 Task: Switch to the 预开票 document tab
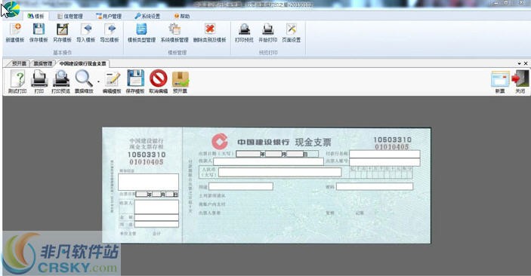tap(19, 63)
